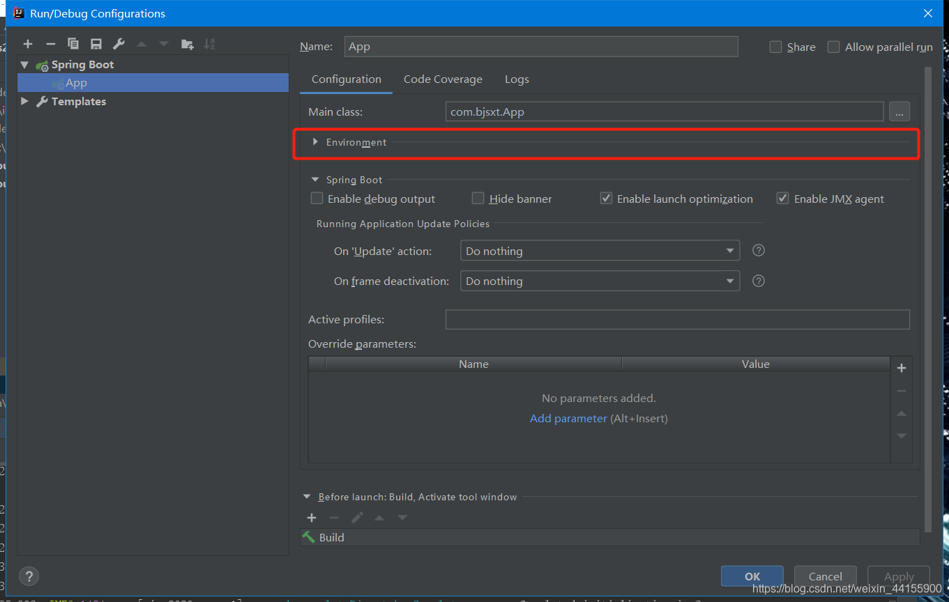The height and width of the screenshot is (602, 949).
Task: Uncheck Enable launch optimization
Action: [606, 199]
